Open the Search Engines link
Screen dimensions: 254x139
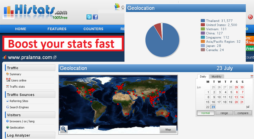click(x=19, y=107)
